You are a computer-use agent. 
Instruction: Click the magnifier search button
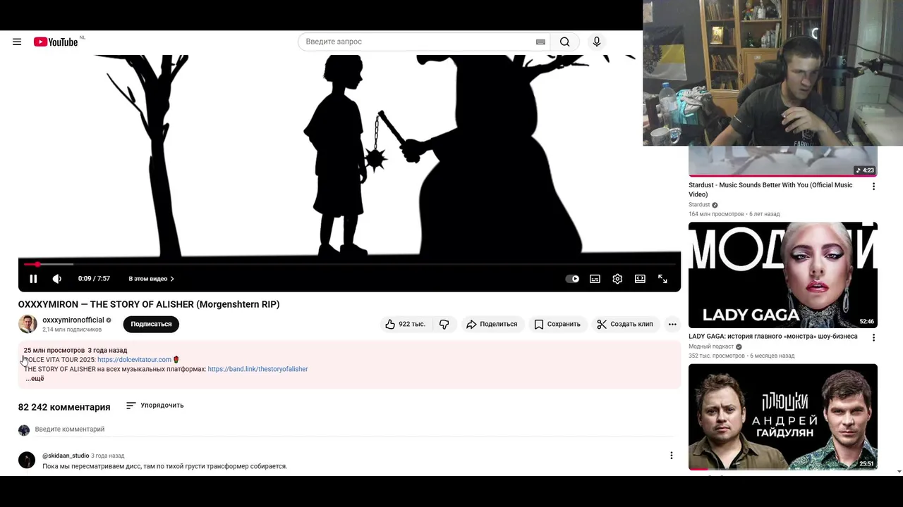tap(564, 42)
